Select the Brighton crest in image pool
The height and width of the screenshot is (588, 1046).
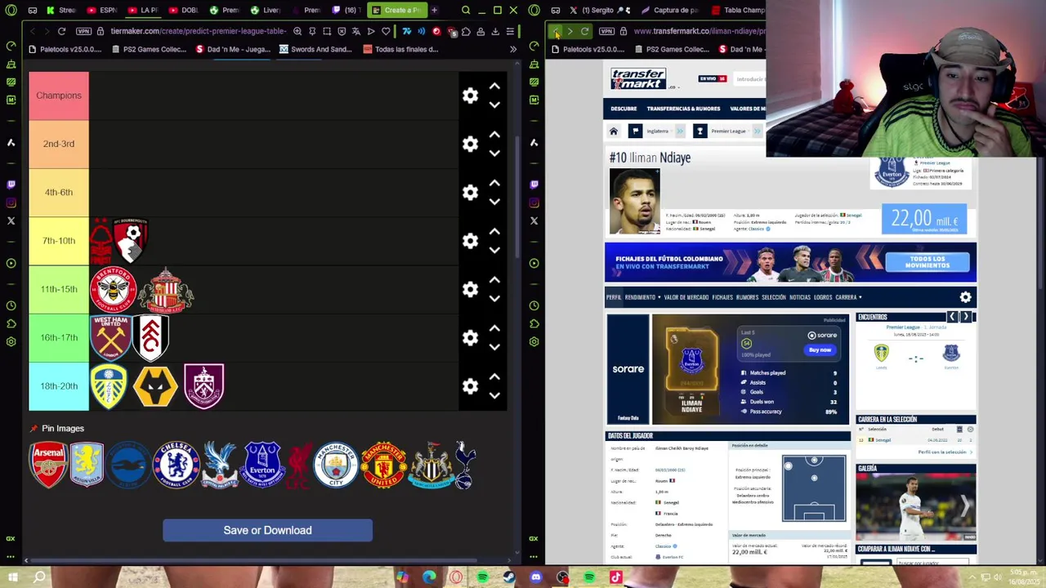point(129,465)
